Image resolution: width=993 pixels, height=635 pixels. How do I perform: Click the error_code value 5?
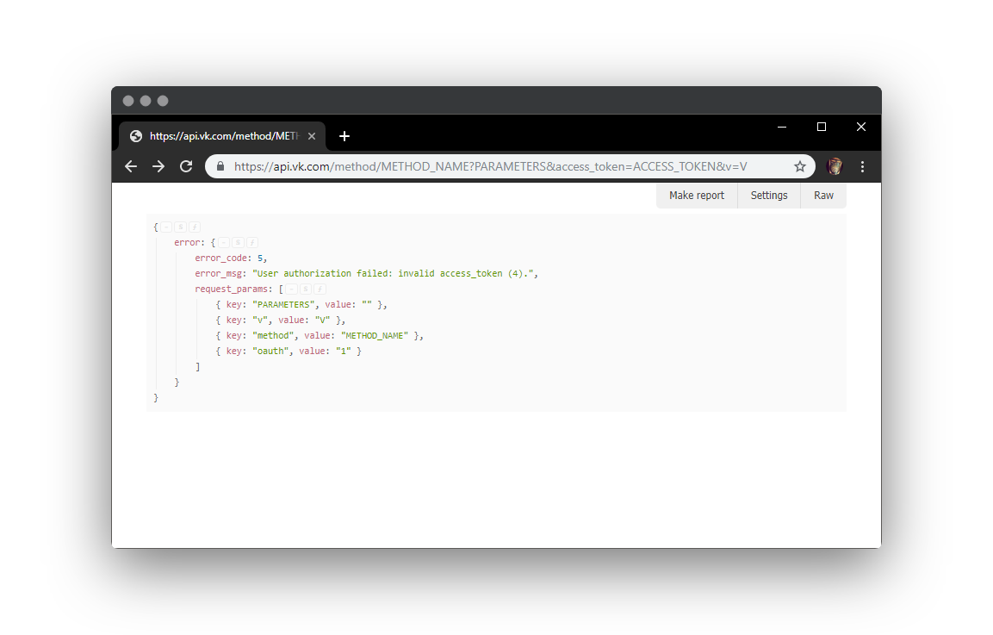point(259,258)
